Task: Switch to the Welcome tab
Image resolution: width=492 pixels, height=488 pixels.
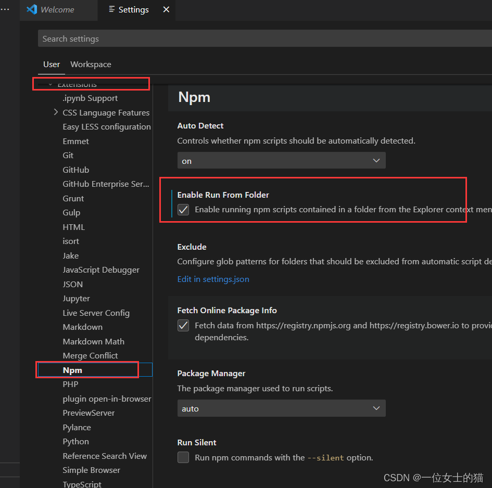Action: pyautogui.click(x=58, y=10)
